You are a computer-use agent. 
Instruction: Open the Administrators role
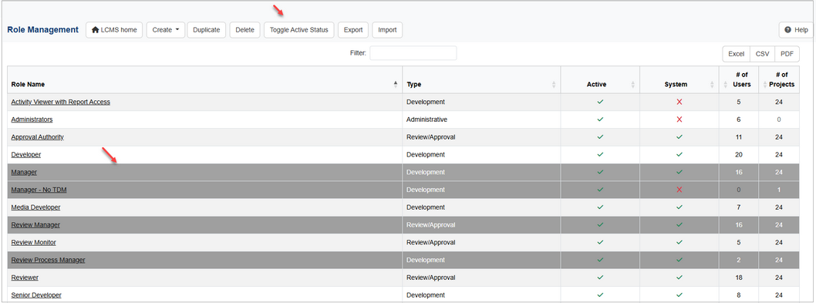point(32,120)
